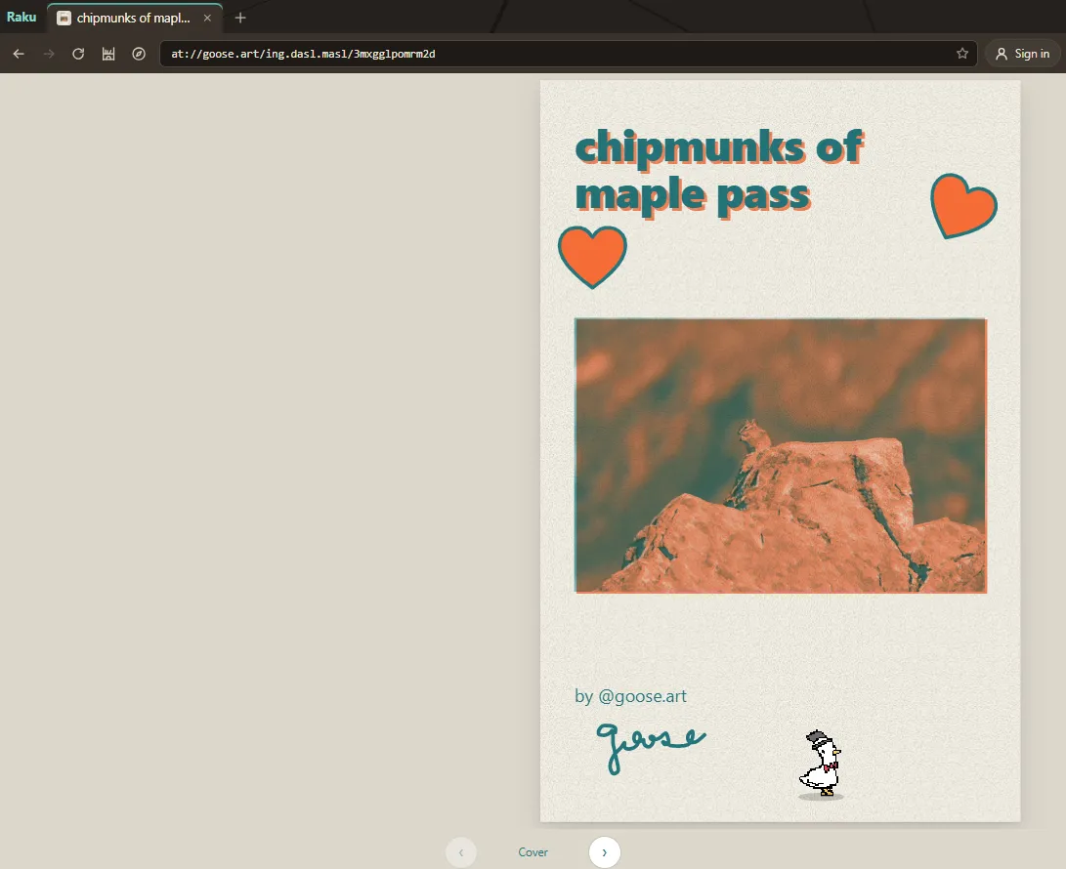The height and width of the screenshot is (869, 1066).
Task: Select the 'chipmunks of mapl...' tab
Action: 135,19
